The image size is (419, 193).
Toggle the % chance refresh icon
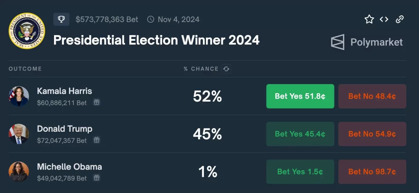226,69
